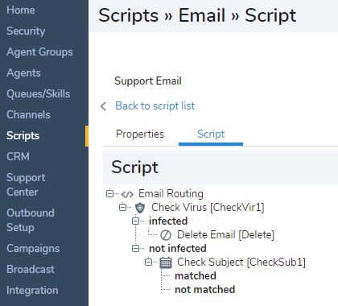Click the Scripts » Email » Script breadcrumb heading
338x306 pixels.
pyautogui.click(x=197, y=15)
